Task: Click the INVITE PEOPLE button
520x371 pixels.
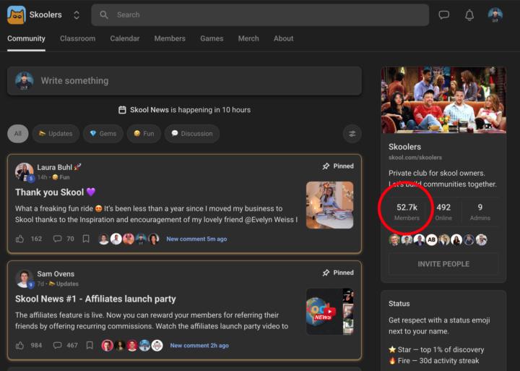Action: (x=443, y=264)
